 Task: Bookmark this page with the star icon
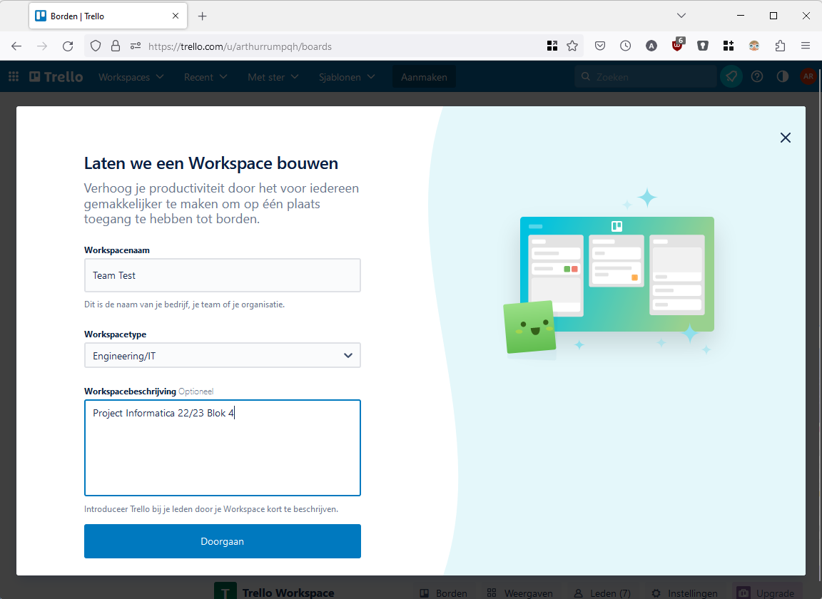coord(572,46)
